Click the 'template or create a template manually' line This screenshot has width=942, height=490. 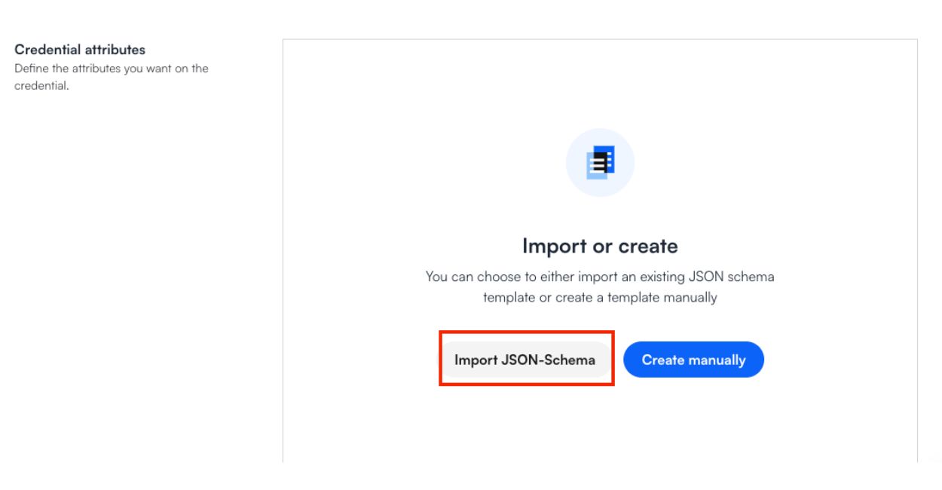tap(600, 298)
